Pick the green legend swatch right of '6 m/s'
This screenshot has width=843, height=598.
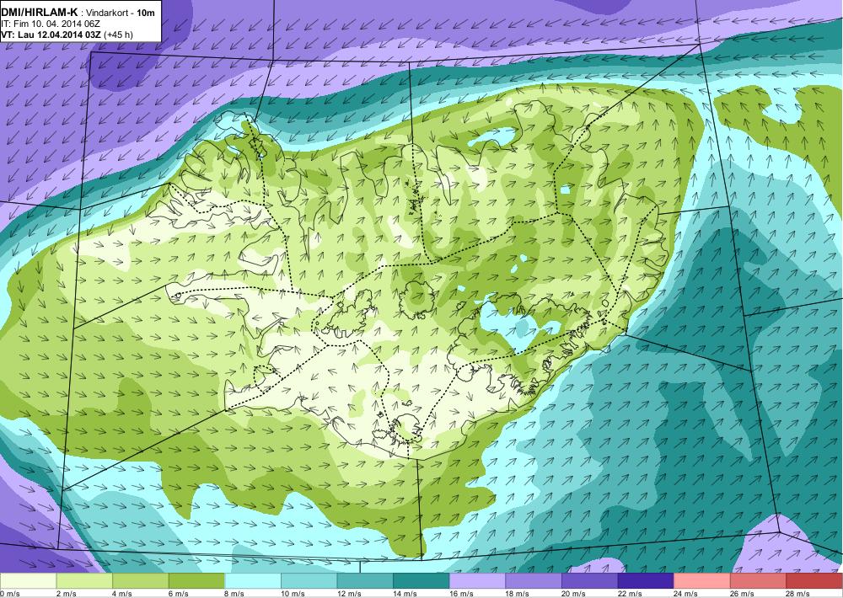pyautogui.click(x=196, y=580)
